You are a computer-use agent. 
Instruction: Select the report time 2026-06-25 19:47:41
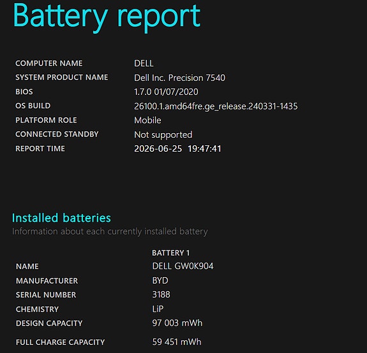pyautogui.click(x=177, y=148)
